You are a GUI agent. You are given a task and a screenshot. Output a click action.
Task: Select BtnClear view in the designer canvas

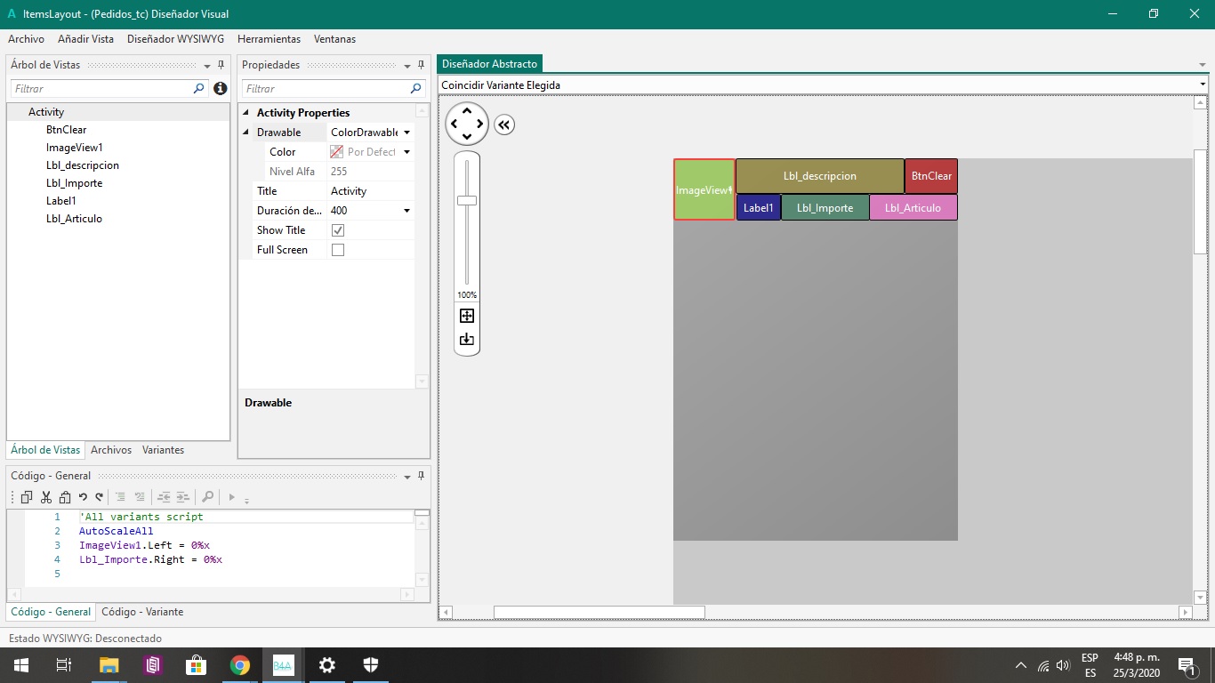[x=931, y=176]
